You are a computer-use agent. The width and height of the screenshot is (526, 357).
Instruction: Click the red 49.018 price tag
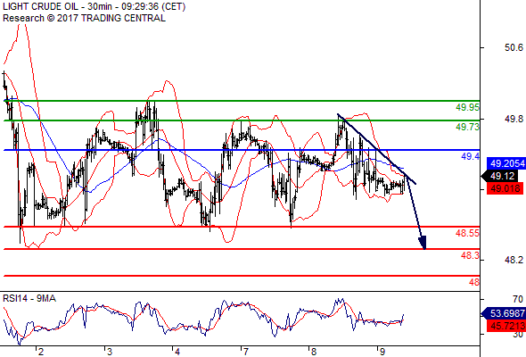[505, 188]
